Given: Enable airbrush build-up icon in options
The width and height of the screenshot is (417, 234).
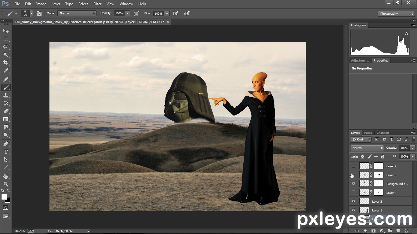Looking at the screenshot, I should [176, 13].
